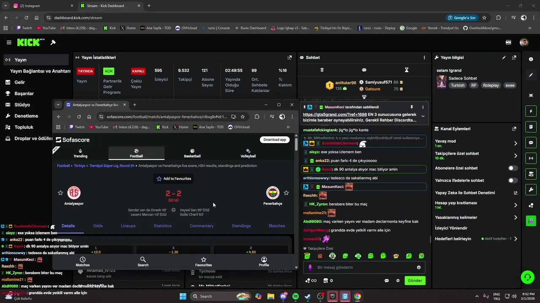Click the lightning bolt rail icon
The width and height of the screenshot is (540, 303).
[x=531, y=112]
